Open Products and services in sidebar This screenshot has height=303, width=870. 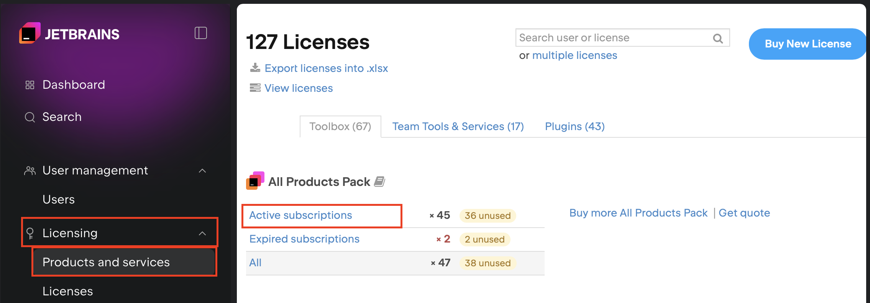pyautogui.click(x=106, y=262)
